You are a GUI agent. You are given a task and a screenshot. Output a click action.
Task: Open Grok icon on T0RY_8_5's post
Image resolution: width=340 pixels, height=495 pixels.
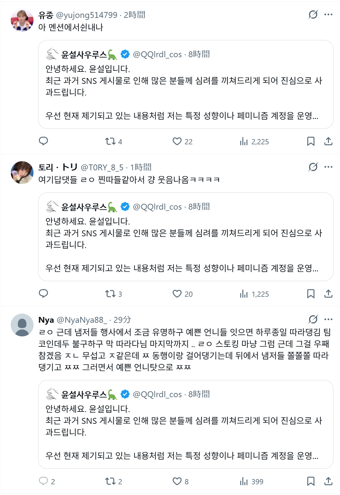click(x=313, y=167)
